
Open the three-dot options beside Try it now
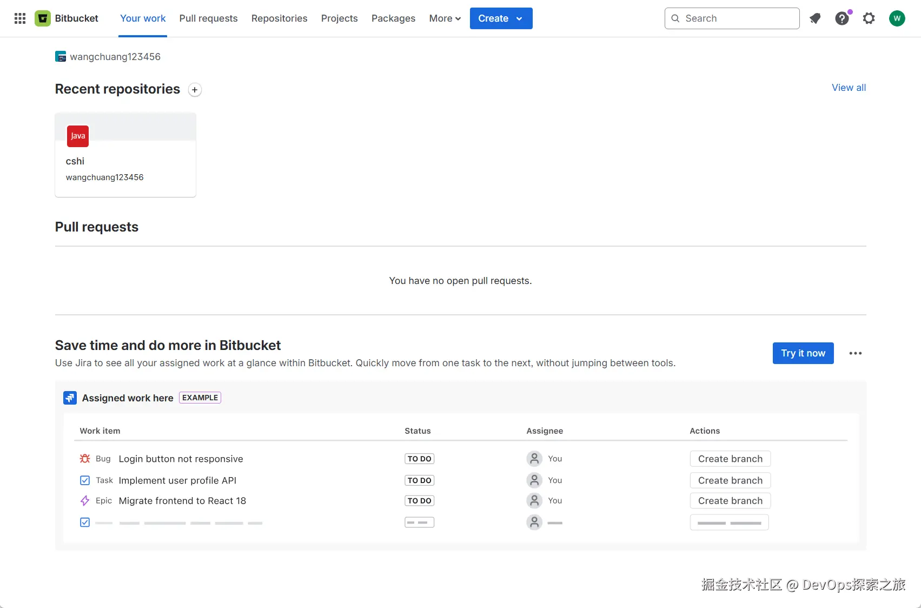(x=855, y=353)
